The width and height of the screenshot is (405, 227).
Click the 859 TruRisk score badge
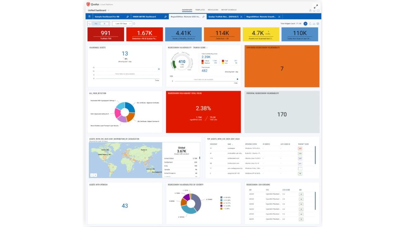300,148
